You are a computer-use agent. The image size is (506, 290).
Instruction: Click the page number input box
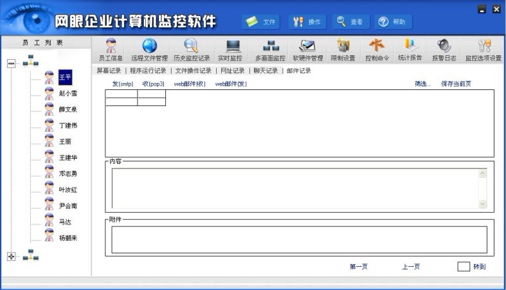click(x=463, y=267)
